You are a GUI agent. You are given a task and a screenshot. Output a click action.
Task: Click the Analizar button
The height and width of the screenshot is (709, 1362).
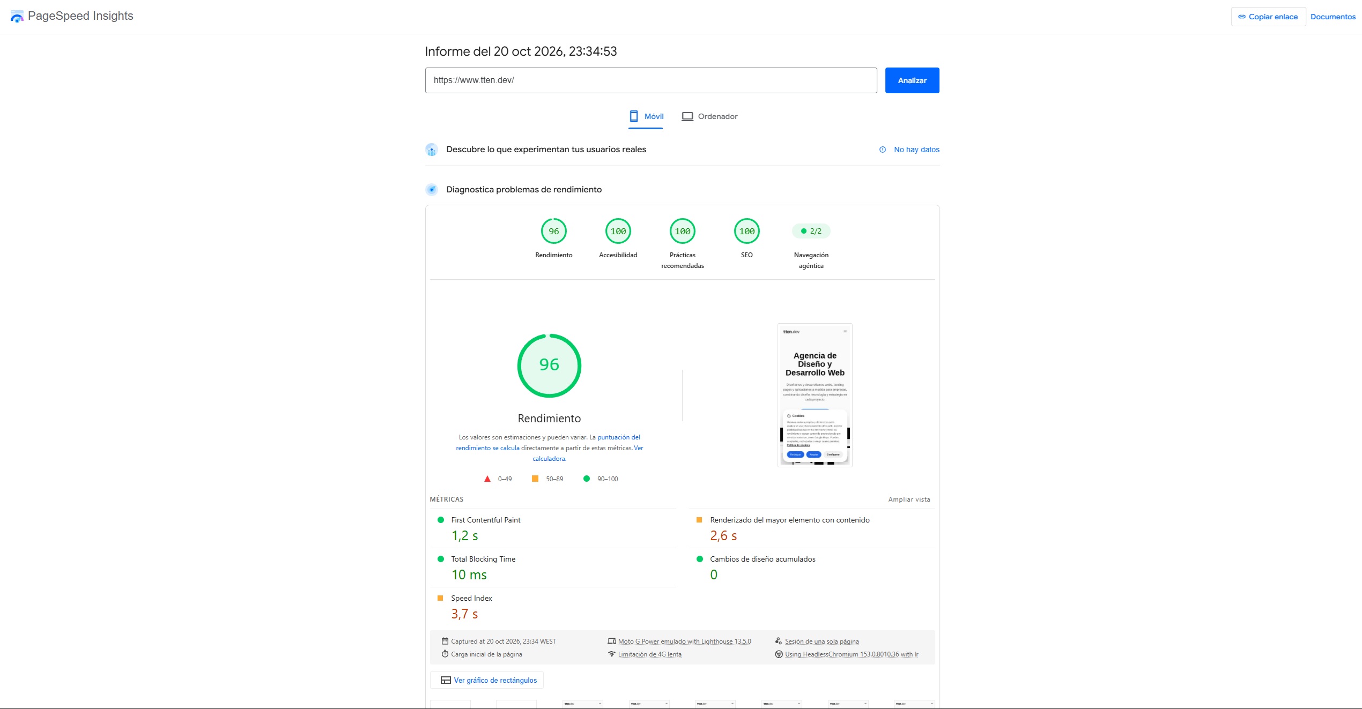coord(912,80)
